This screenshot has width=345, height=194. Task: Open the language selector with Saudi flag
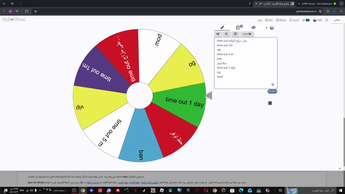[x=306, y=20]
